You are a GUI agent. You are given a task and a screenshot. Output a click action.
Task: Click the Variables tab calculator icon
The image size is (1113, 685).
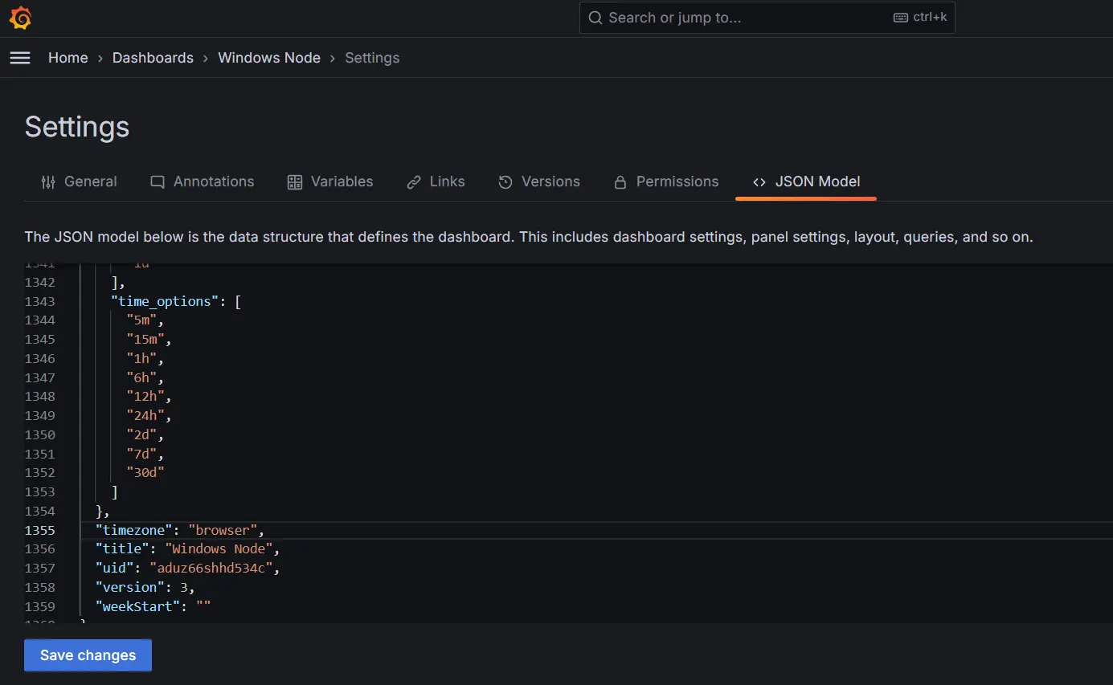[x=295, y=182]
